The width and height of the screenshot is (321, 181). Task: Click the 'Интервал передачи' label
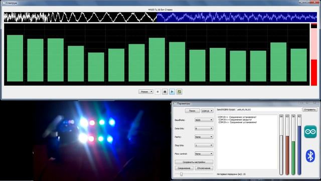[231, 174]
